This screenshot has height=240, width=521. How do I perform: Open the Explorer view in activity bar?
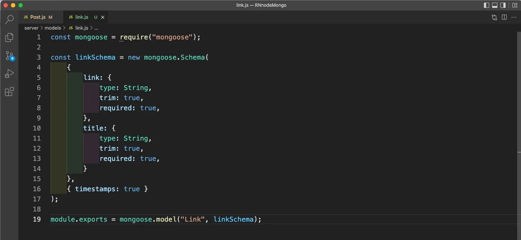[9, 37]
